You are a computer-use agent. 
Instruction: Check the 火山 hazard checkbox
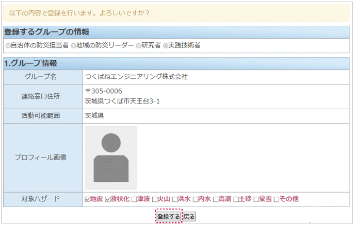tap(155, 199)
